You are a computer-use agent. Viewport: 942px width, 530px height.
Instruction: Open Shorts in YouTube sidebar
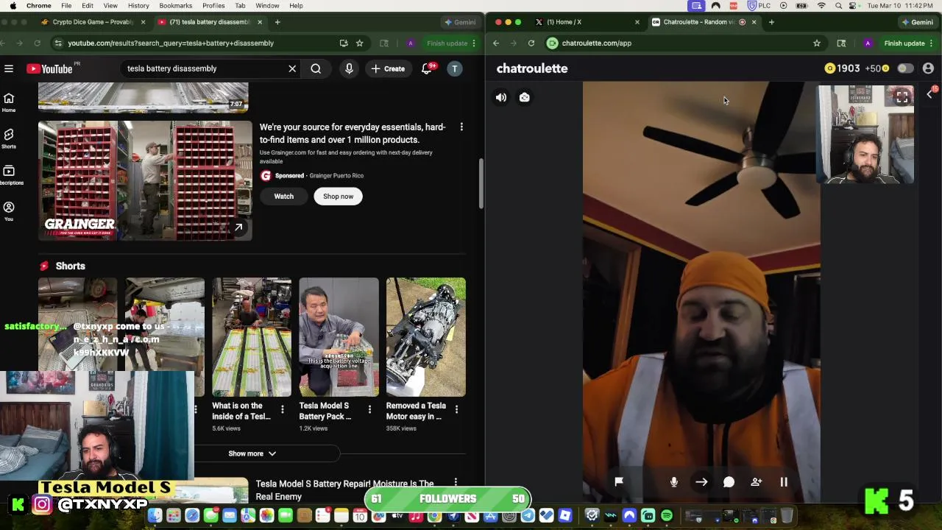9,138
